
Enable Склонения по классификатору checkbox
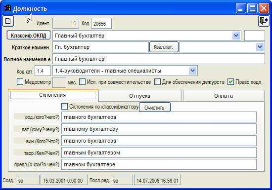tap(64, 106)
